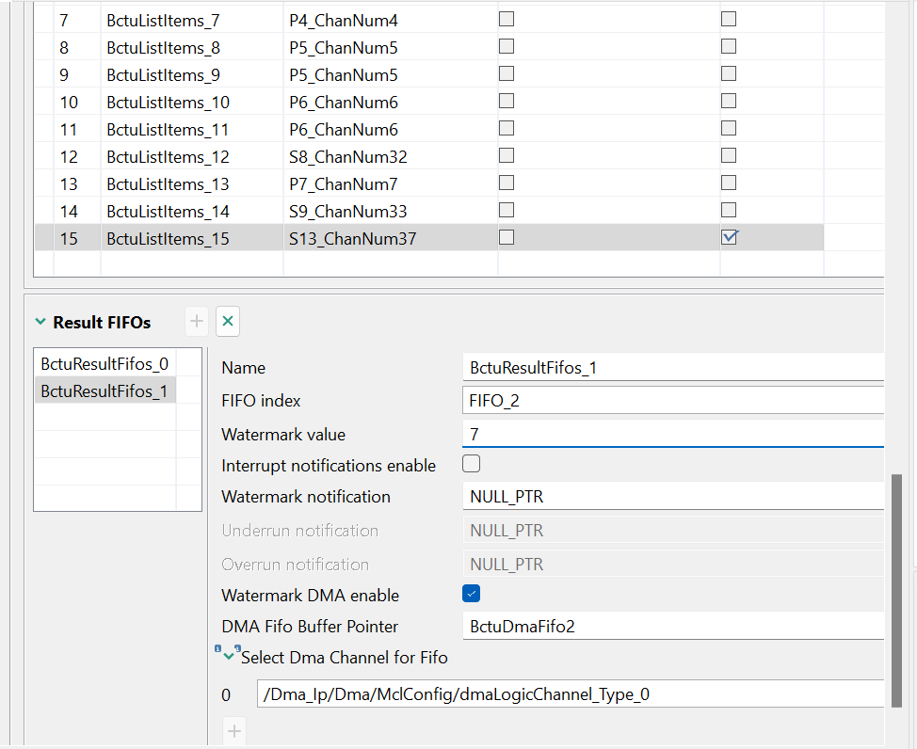Open the FIFO index dropdown FIFO_2

tap(672, 401)
